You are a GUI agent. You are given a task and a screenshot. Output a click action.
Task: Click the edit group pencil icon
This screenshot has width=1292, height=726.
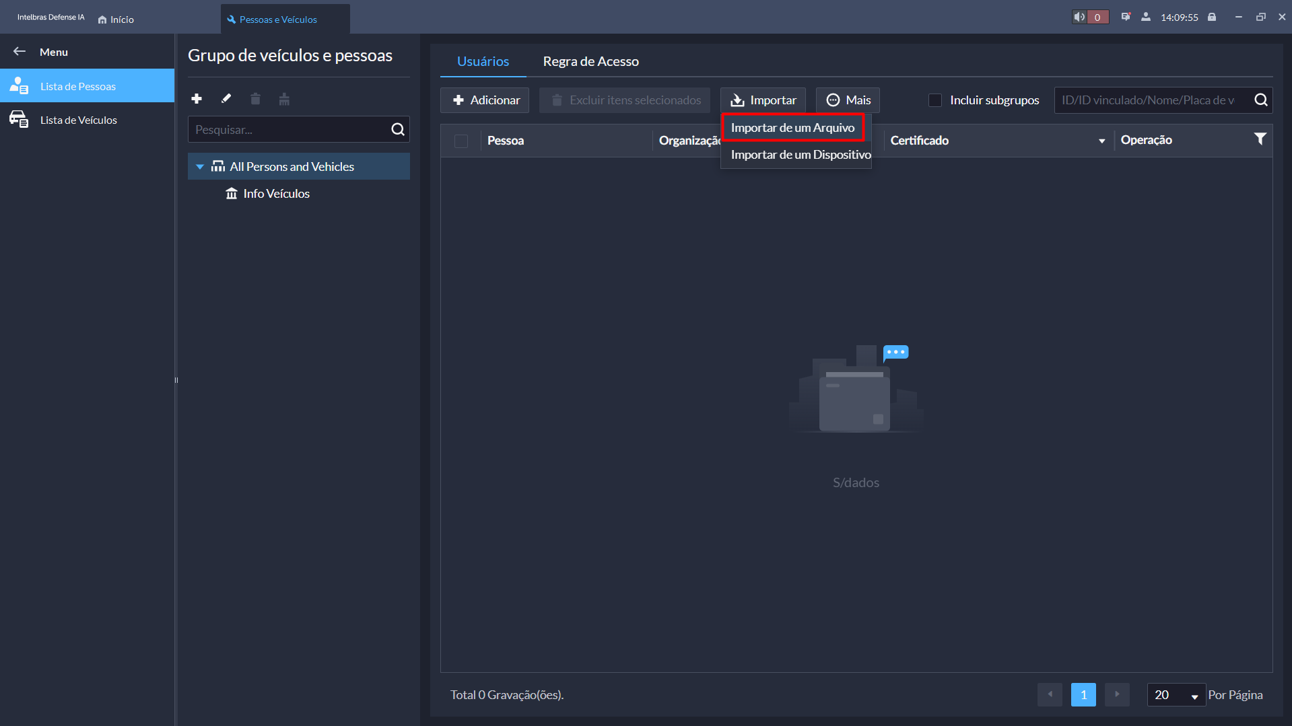point(226,99)
